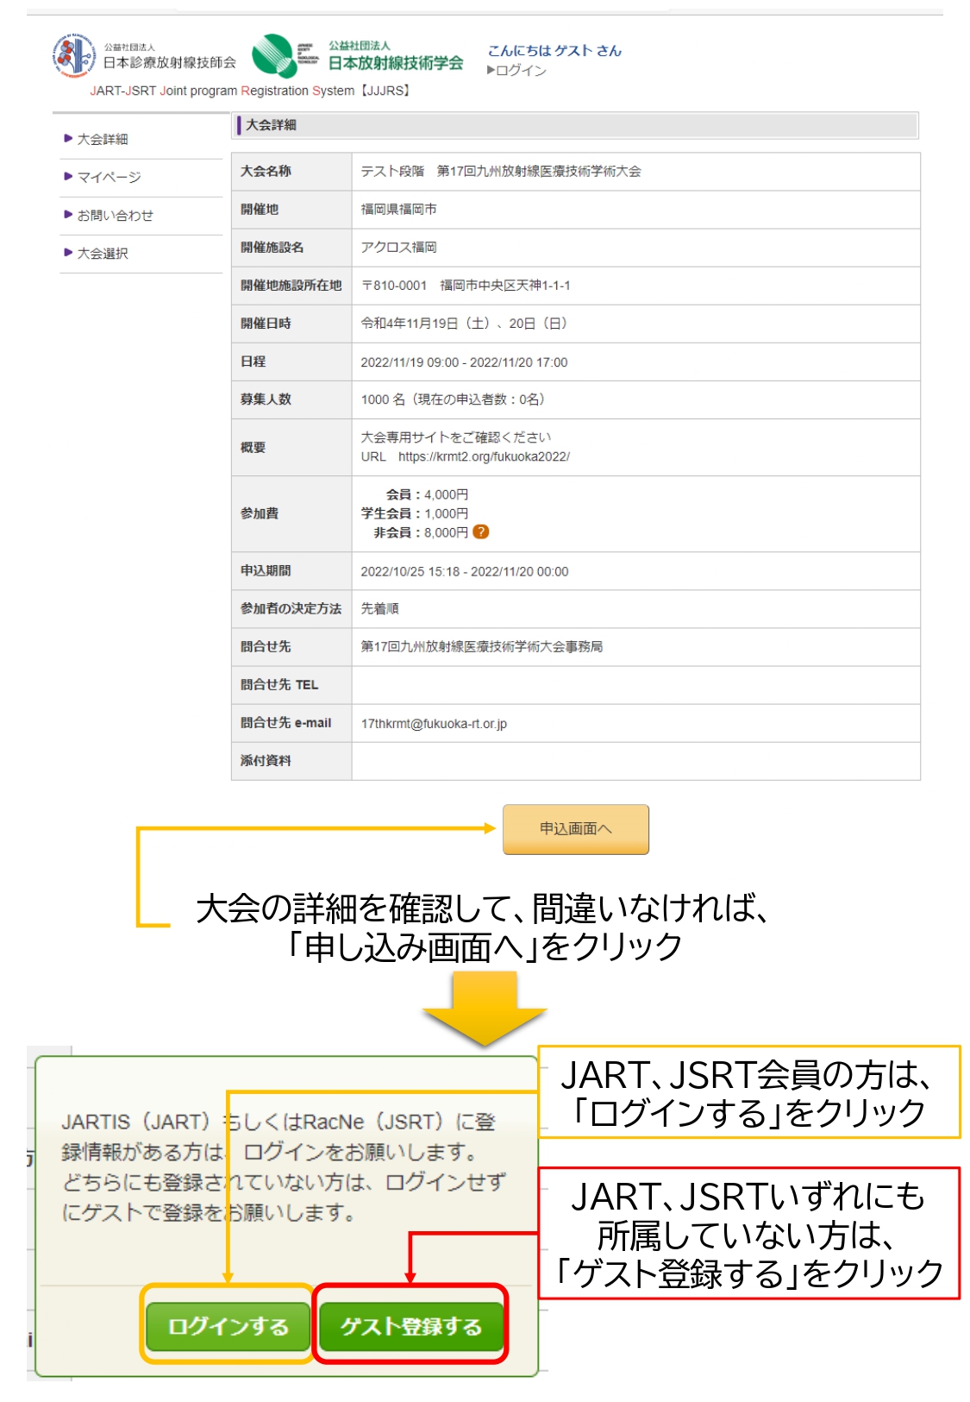Click the yellow-bordered JART、JSRT会員の方は callout

coord(748,1092)
